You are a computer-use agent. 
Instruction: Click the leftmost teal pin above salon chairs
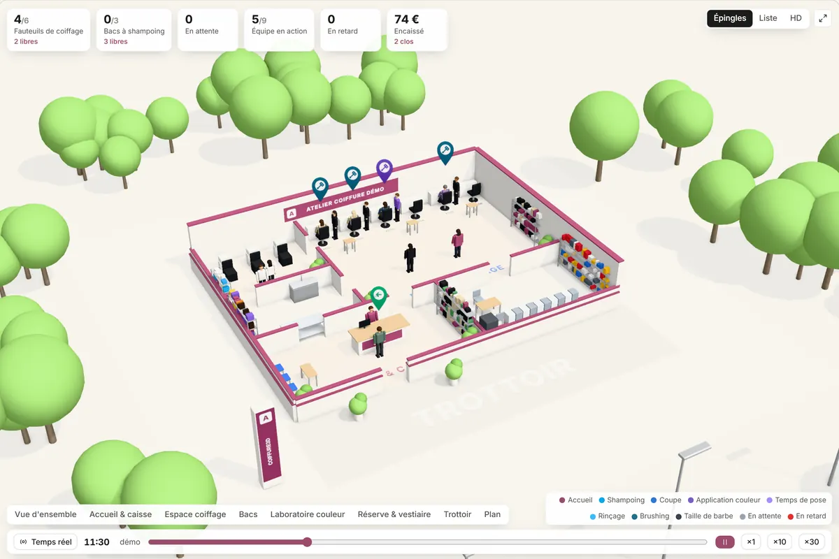pyautogui.click(x=320, y=187)
